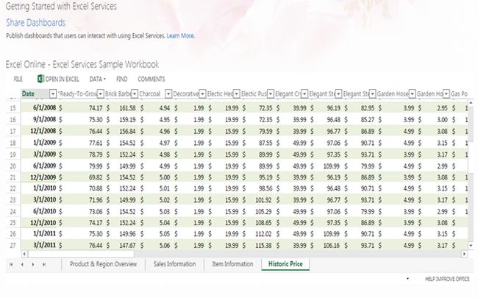
Task: Open the Date column filter dropdown
Action: tap(53, 93)
